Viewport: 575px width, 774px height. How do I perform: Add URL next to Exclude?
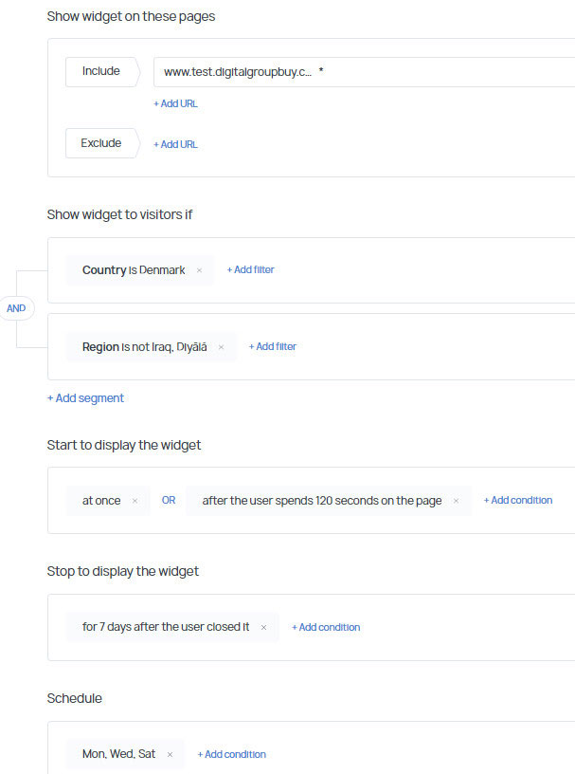tap(175, 144)
